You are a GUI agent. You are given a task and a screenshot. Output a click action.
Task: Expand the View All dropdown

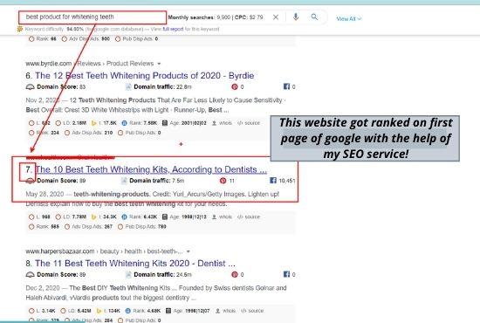[349, 18]
